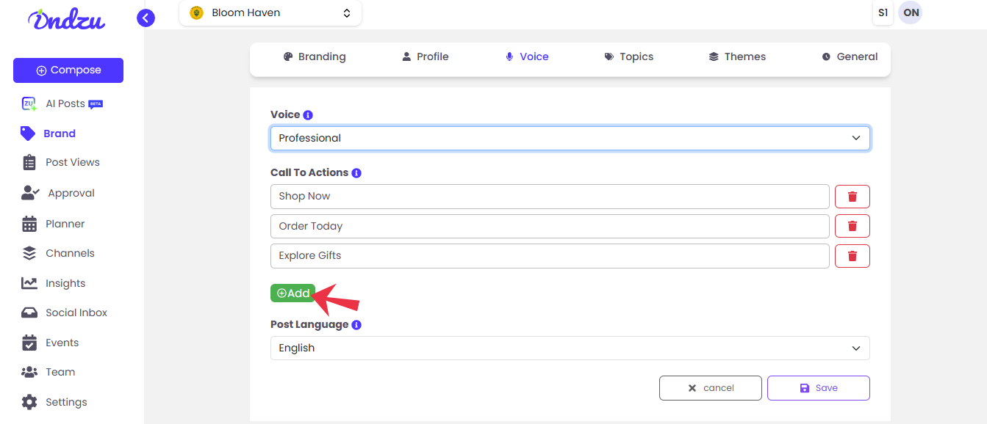
Task: Click the Call To Actions info icon
Action: [x=356, y=173]
